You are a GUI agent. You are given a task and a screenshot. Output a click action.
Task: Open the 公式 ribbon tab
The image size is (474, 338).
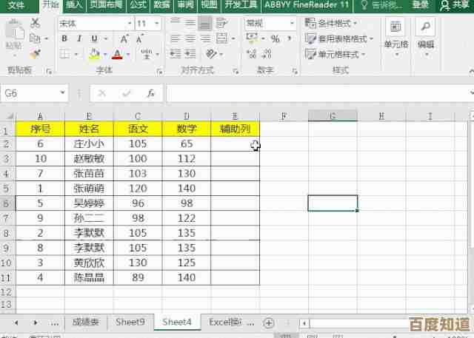138,5
